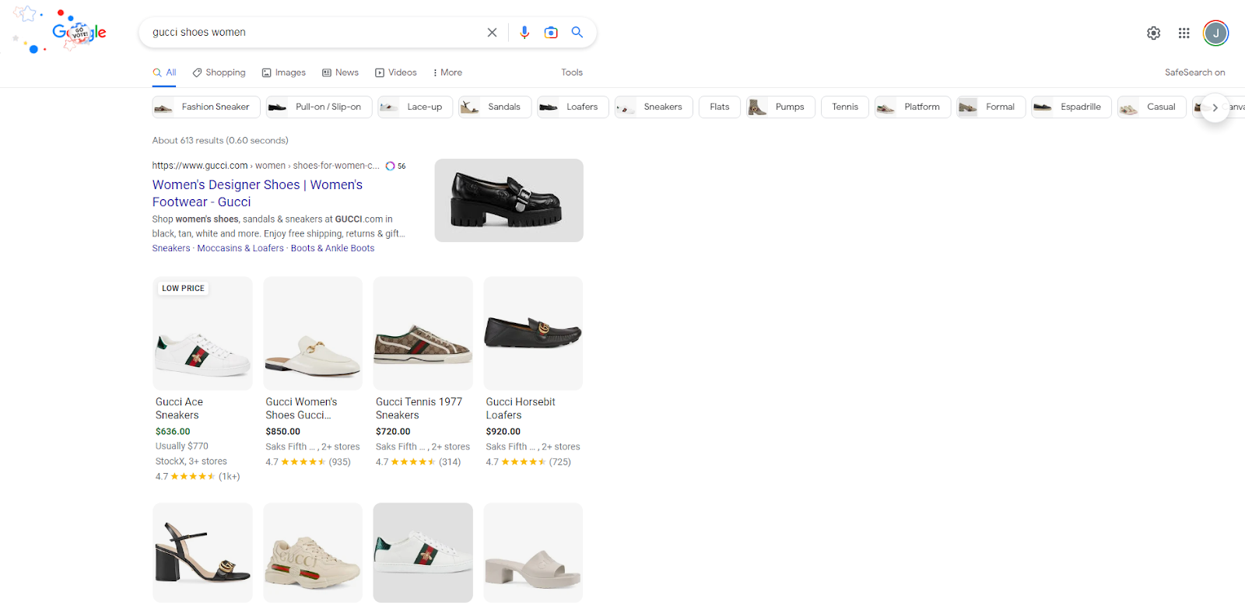Switch to the Shopping tab

tap(219, 72)
